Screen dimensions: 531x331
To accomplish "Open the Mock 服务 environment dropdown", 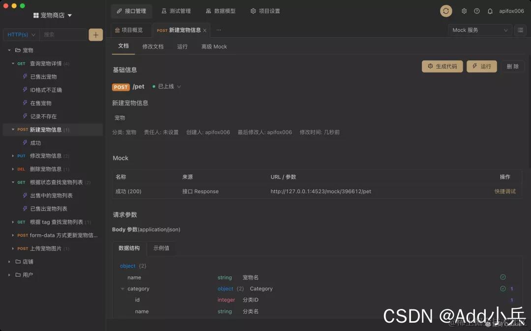I will point(479,30).
